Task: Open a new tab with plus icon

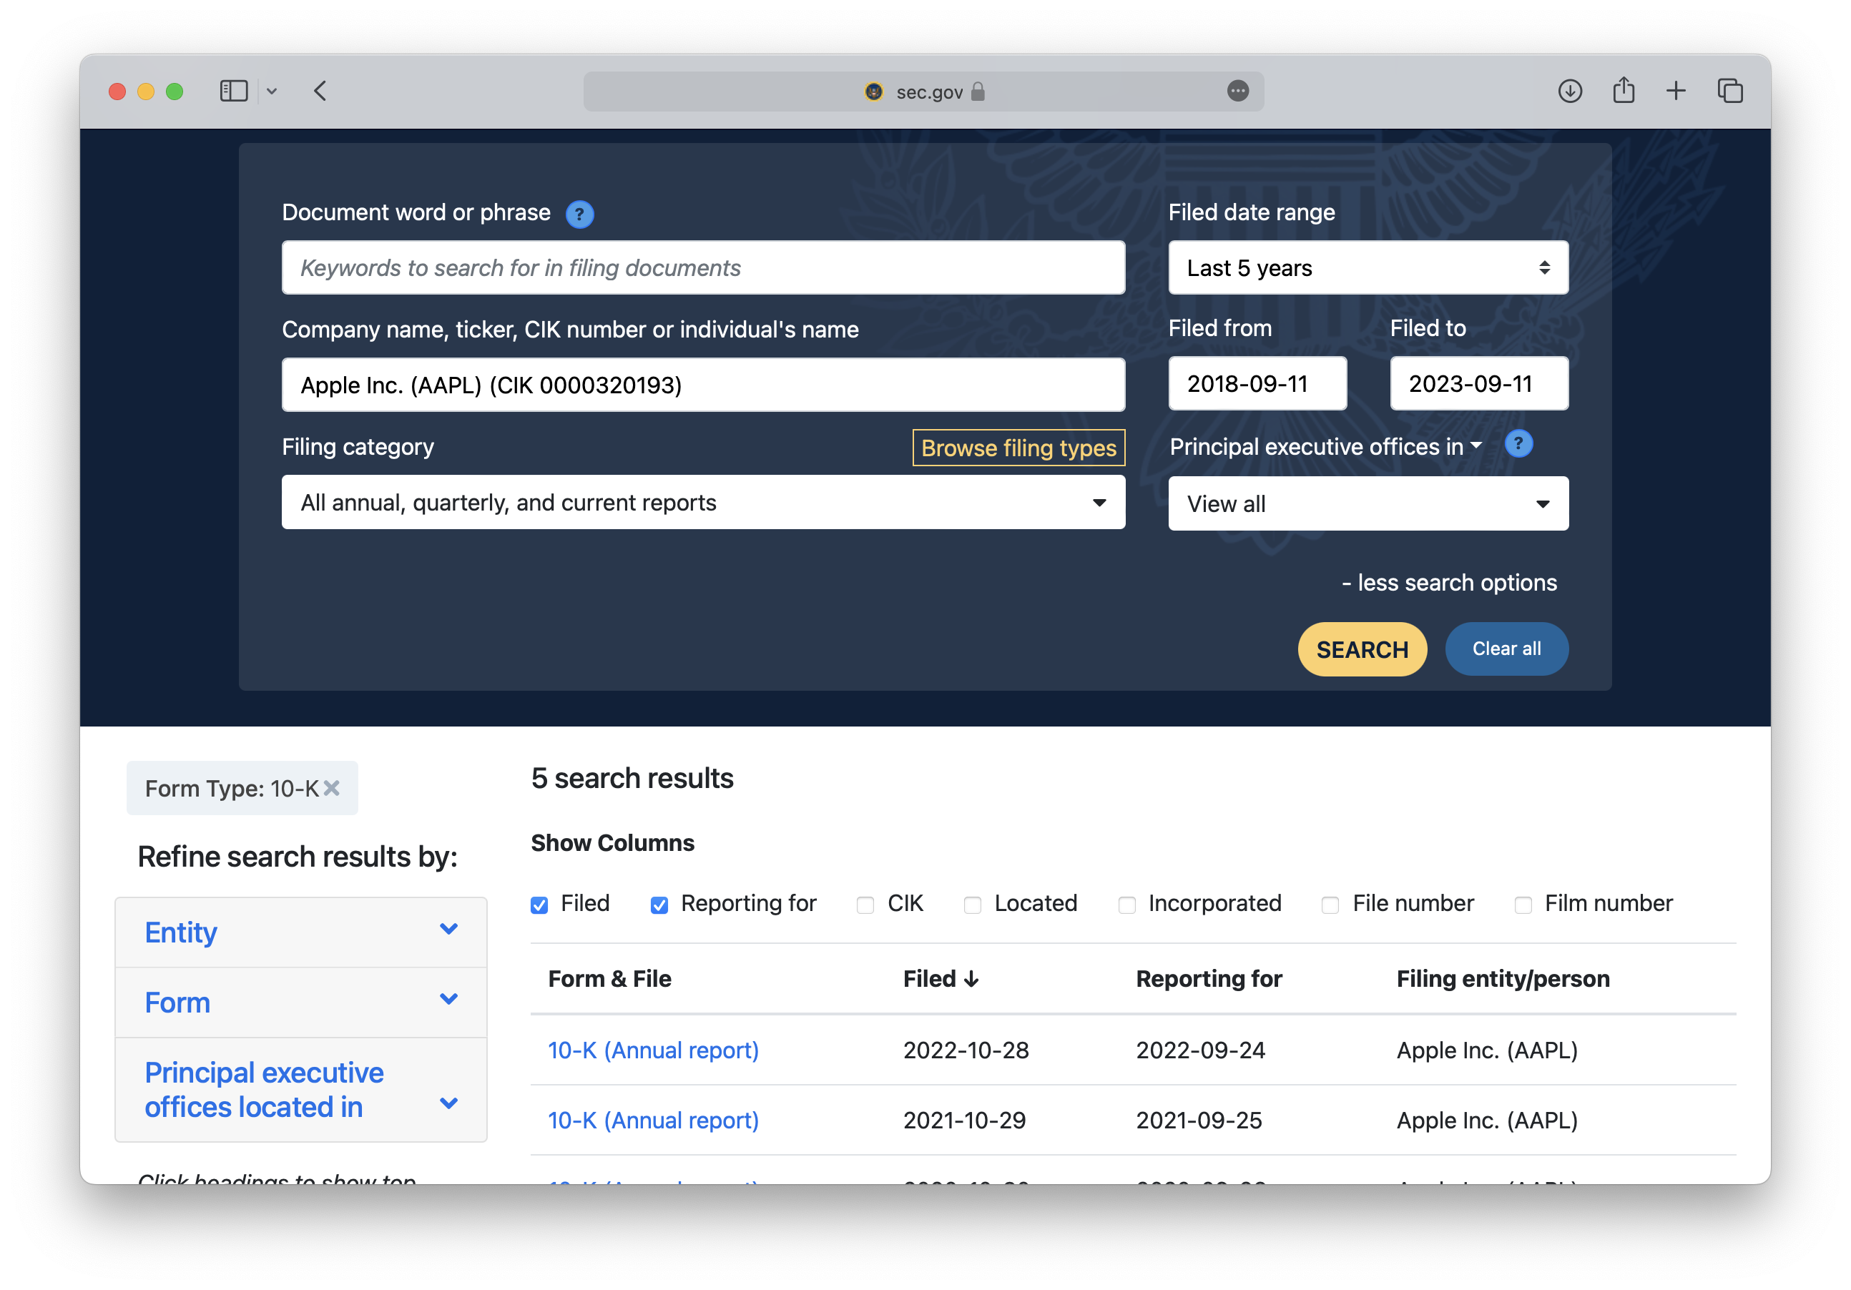Action: (x=1675, y=91)
